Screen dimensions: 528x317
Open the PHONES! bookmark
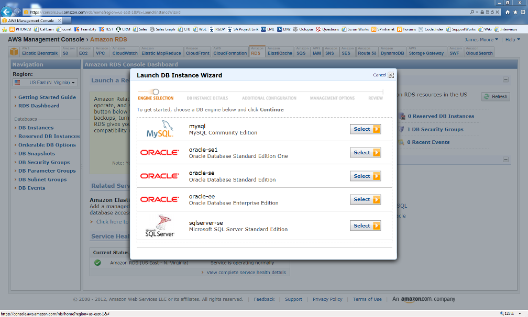point(20,30)
